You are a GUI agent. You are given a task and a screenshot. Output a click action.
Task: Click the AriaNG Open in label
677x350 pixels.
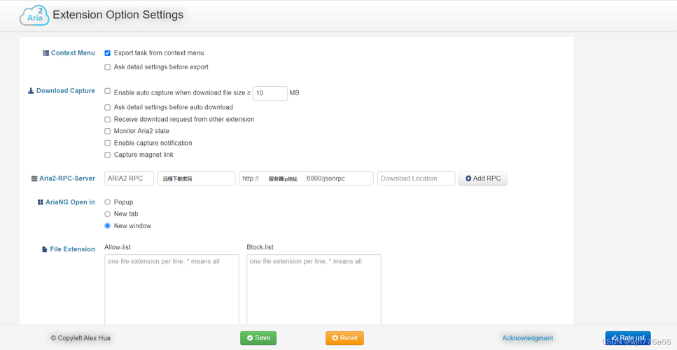(71, 202)
